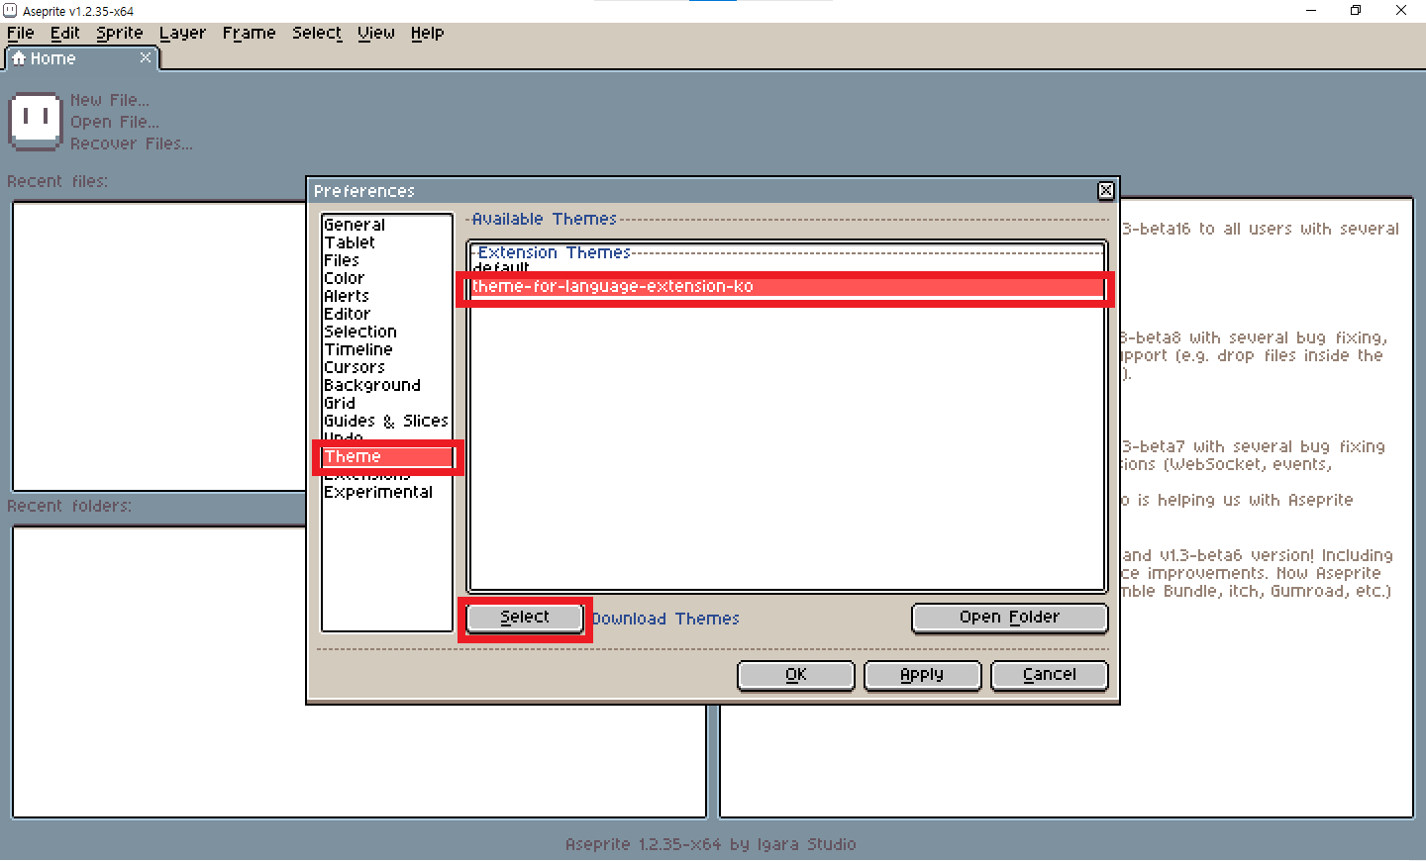The image size is (1426, 861).
Task: Click the Recover Files link
Action: [x=131, y=143]
